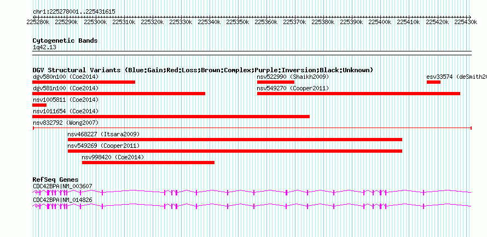The width and height of the screenshot is (487, 237).
Task: Click the chr1:225278001..225431615 region label
Action: (74, 11)
